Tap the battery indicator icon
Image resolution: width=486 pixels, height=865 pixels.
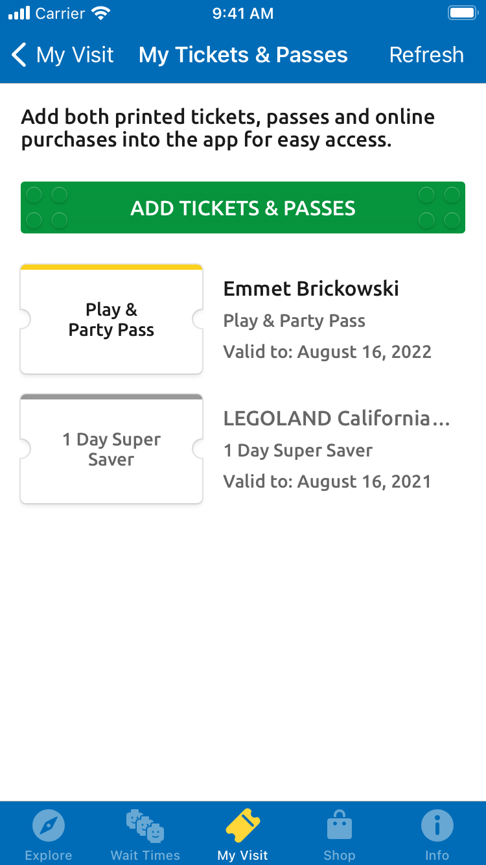(x=463, y=14)
